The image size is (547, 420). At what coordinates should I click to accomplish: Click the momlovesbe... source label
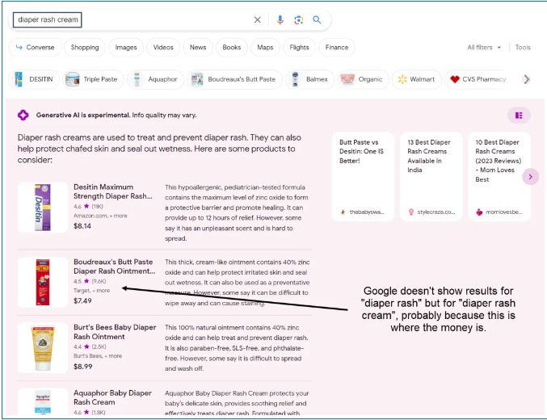click(499, 212)
